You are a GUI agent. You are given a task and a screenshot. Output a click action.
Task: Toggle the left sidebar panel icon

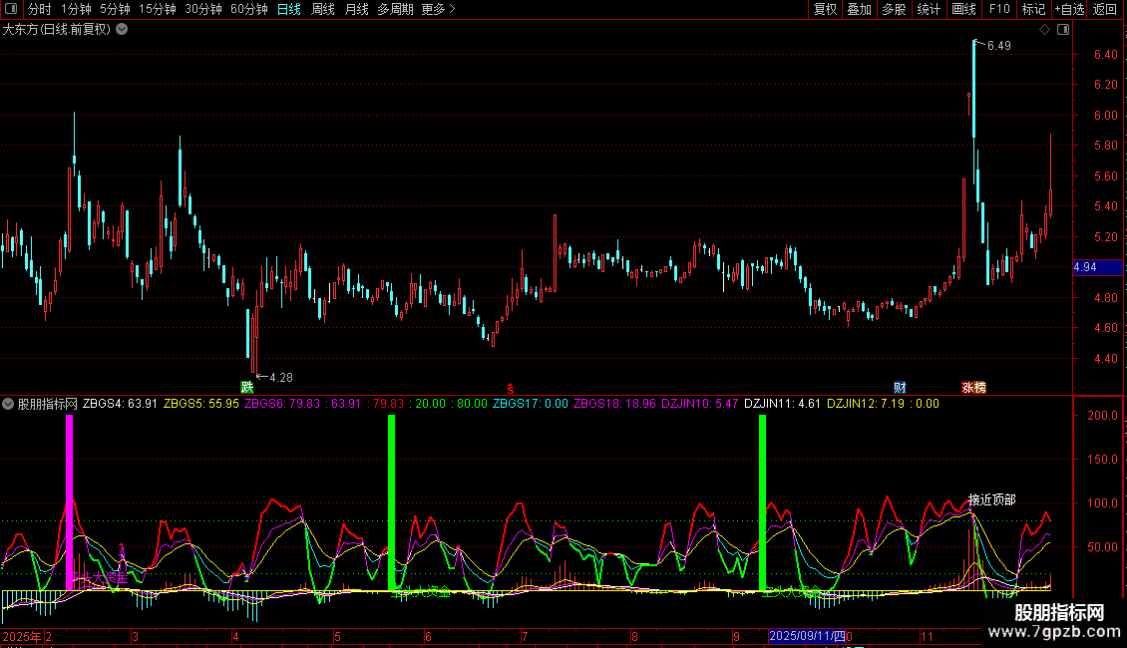12,9
